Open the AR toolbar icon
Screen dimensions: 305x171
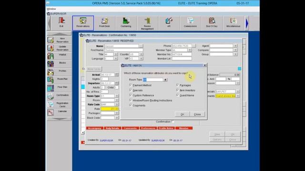[x=169, y=23]
